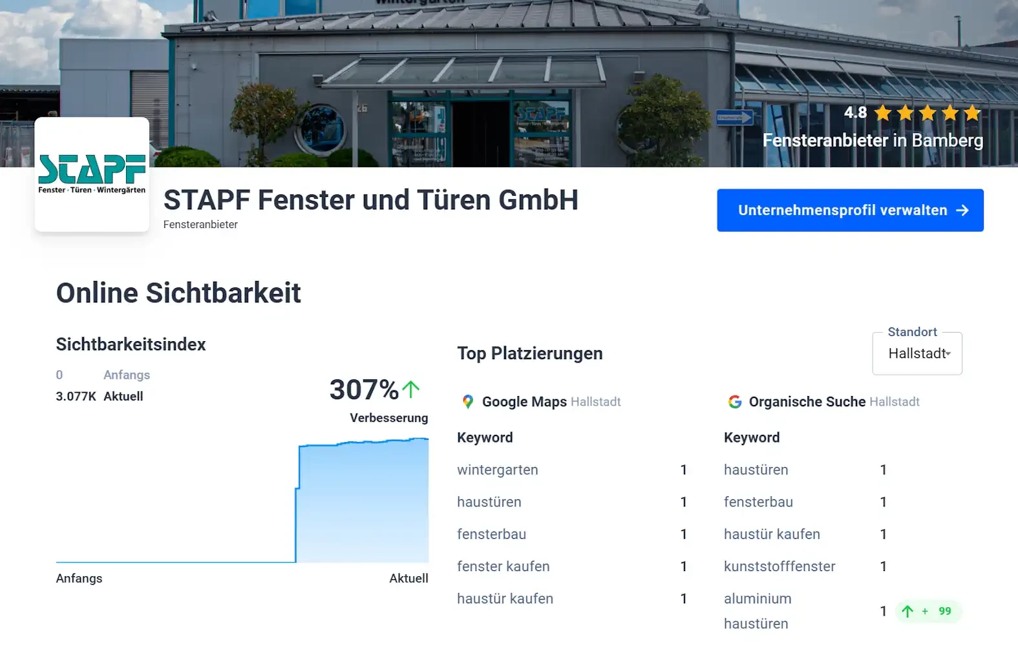Click the Online Sichtbarkeit heading

(x=178, y=293)
